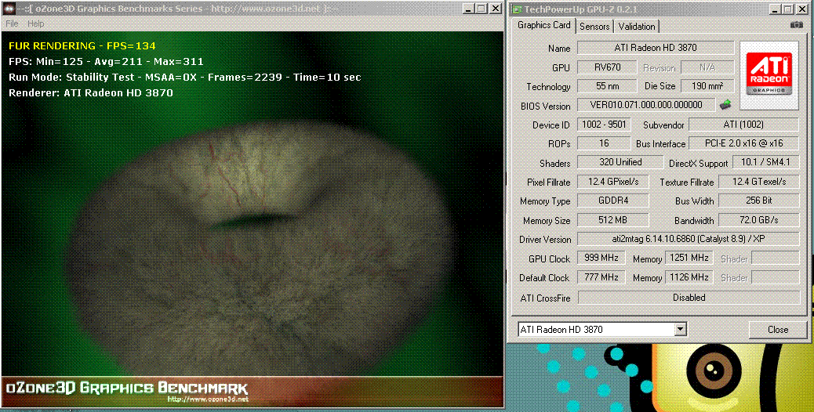The width and height of the screenshot is (814, 412).
Task: Minimize the oZone3D benchmark window
Action: (x=468, y=9)
